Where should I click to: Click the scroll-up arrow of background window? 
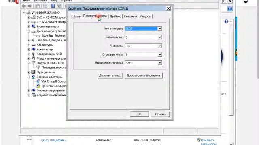tap(231, 21)
